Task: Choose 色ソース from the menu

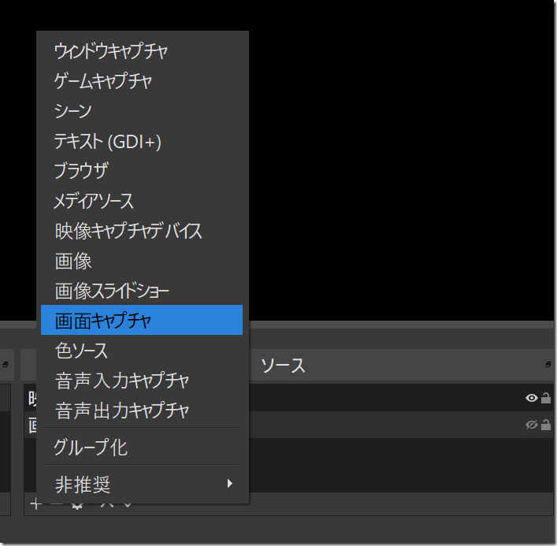Action: point(142,351)
